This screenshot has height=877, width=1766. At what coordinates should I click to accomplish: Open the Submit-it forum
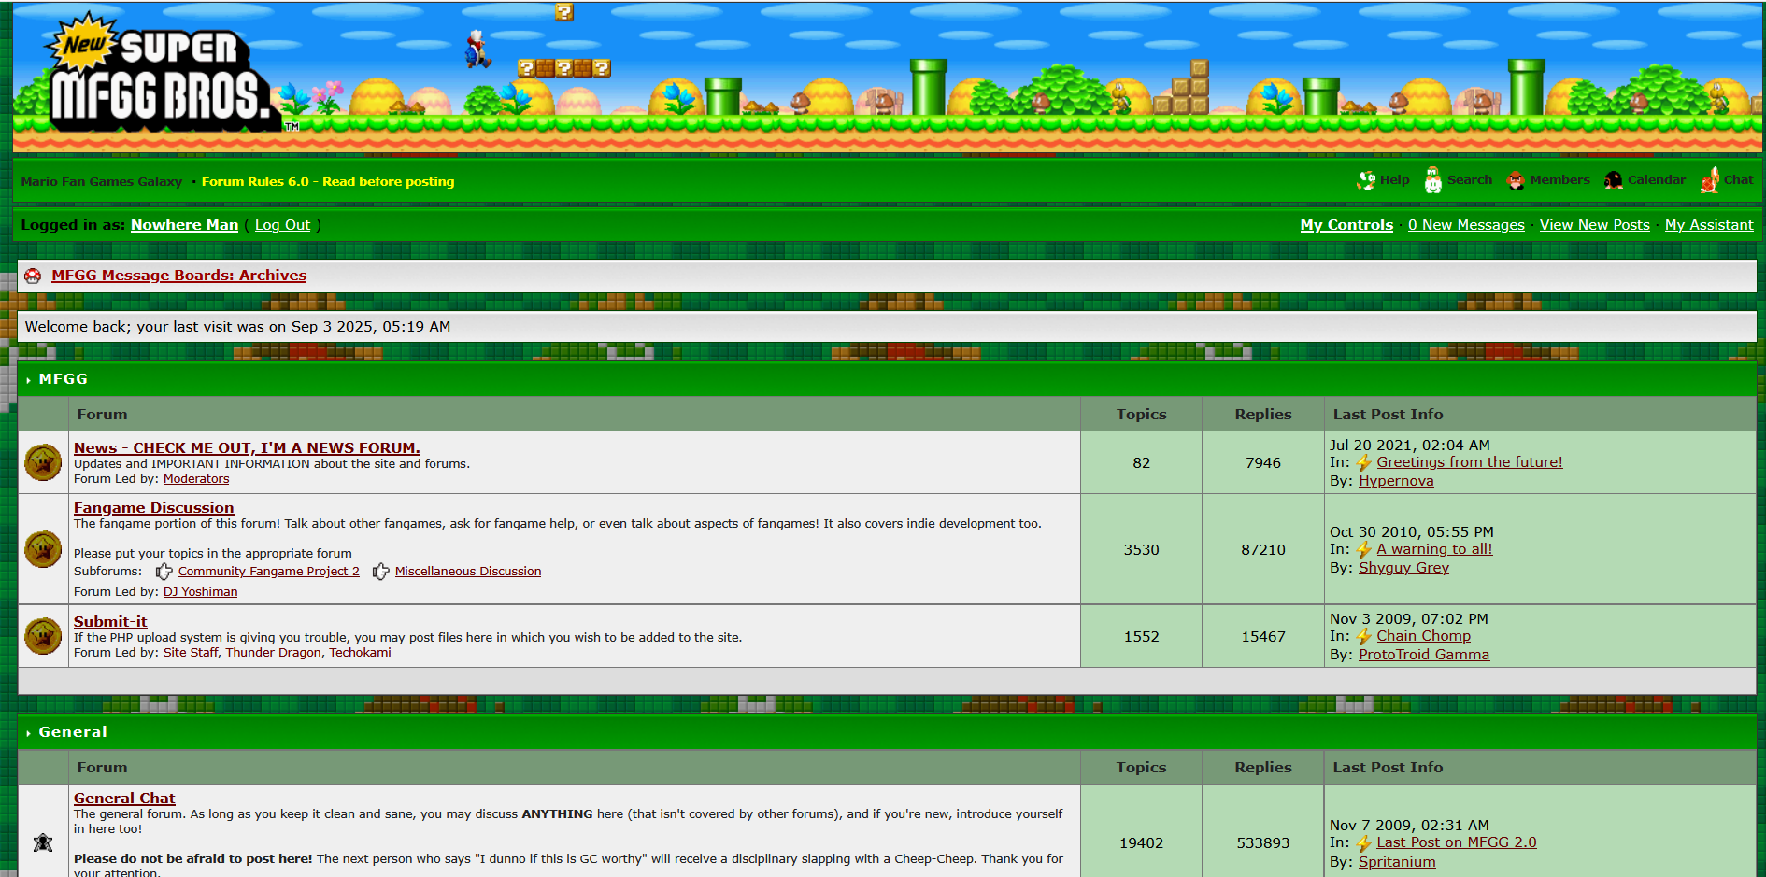coord(110,622)
